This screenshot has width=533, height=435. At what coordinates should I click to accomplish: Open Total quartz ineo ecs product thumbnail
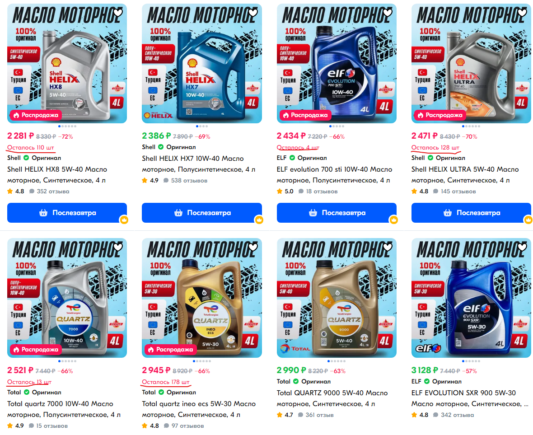(202, 298)
